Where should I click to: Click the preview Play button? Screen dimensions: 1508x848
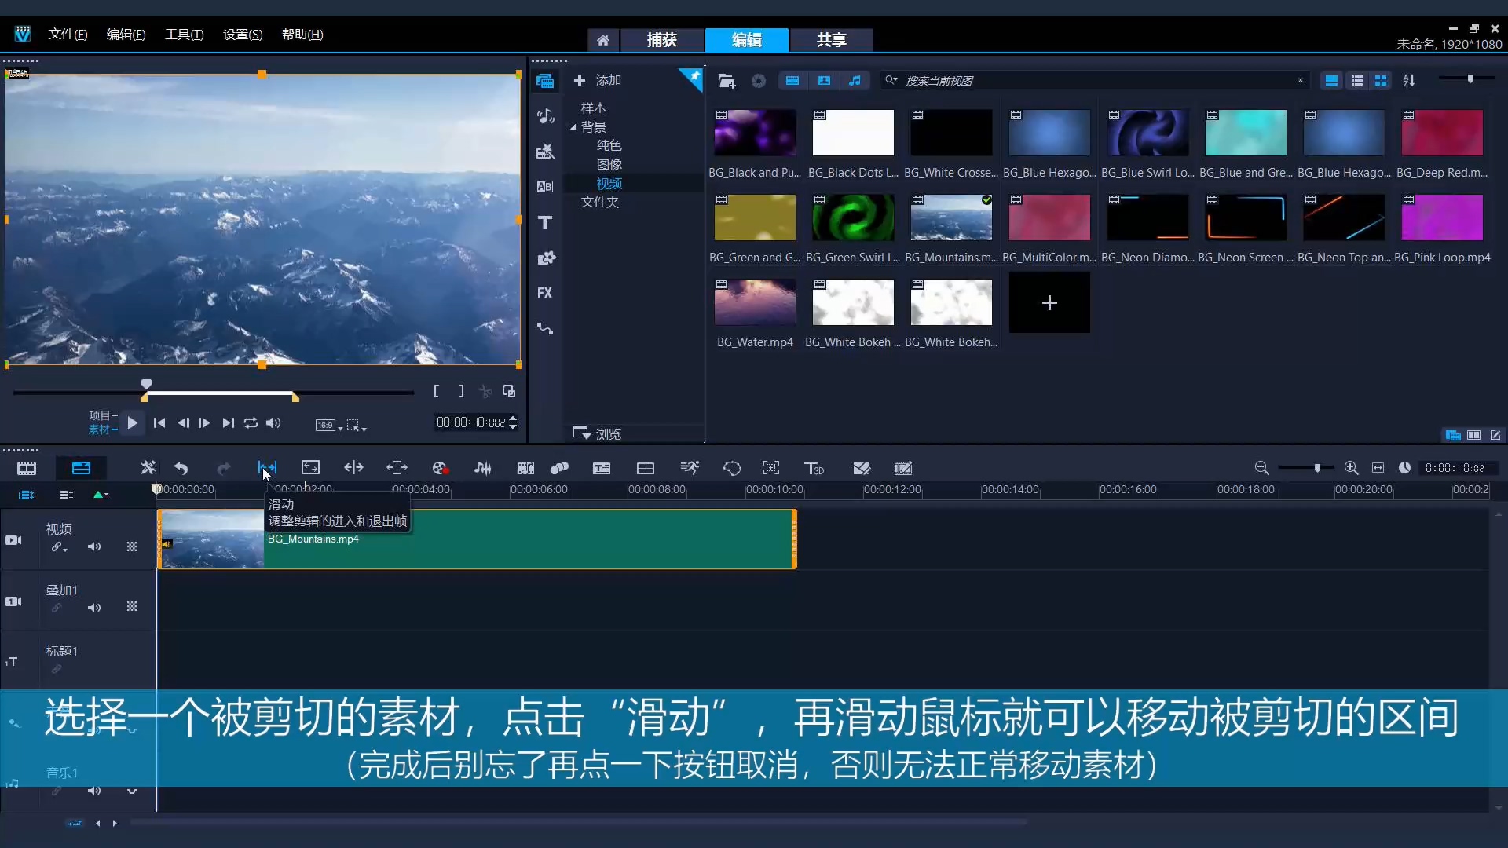pyautogui.click(x=133, y=423)
